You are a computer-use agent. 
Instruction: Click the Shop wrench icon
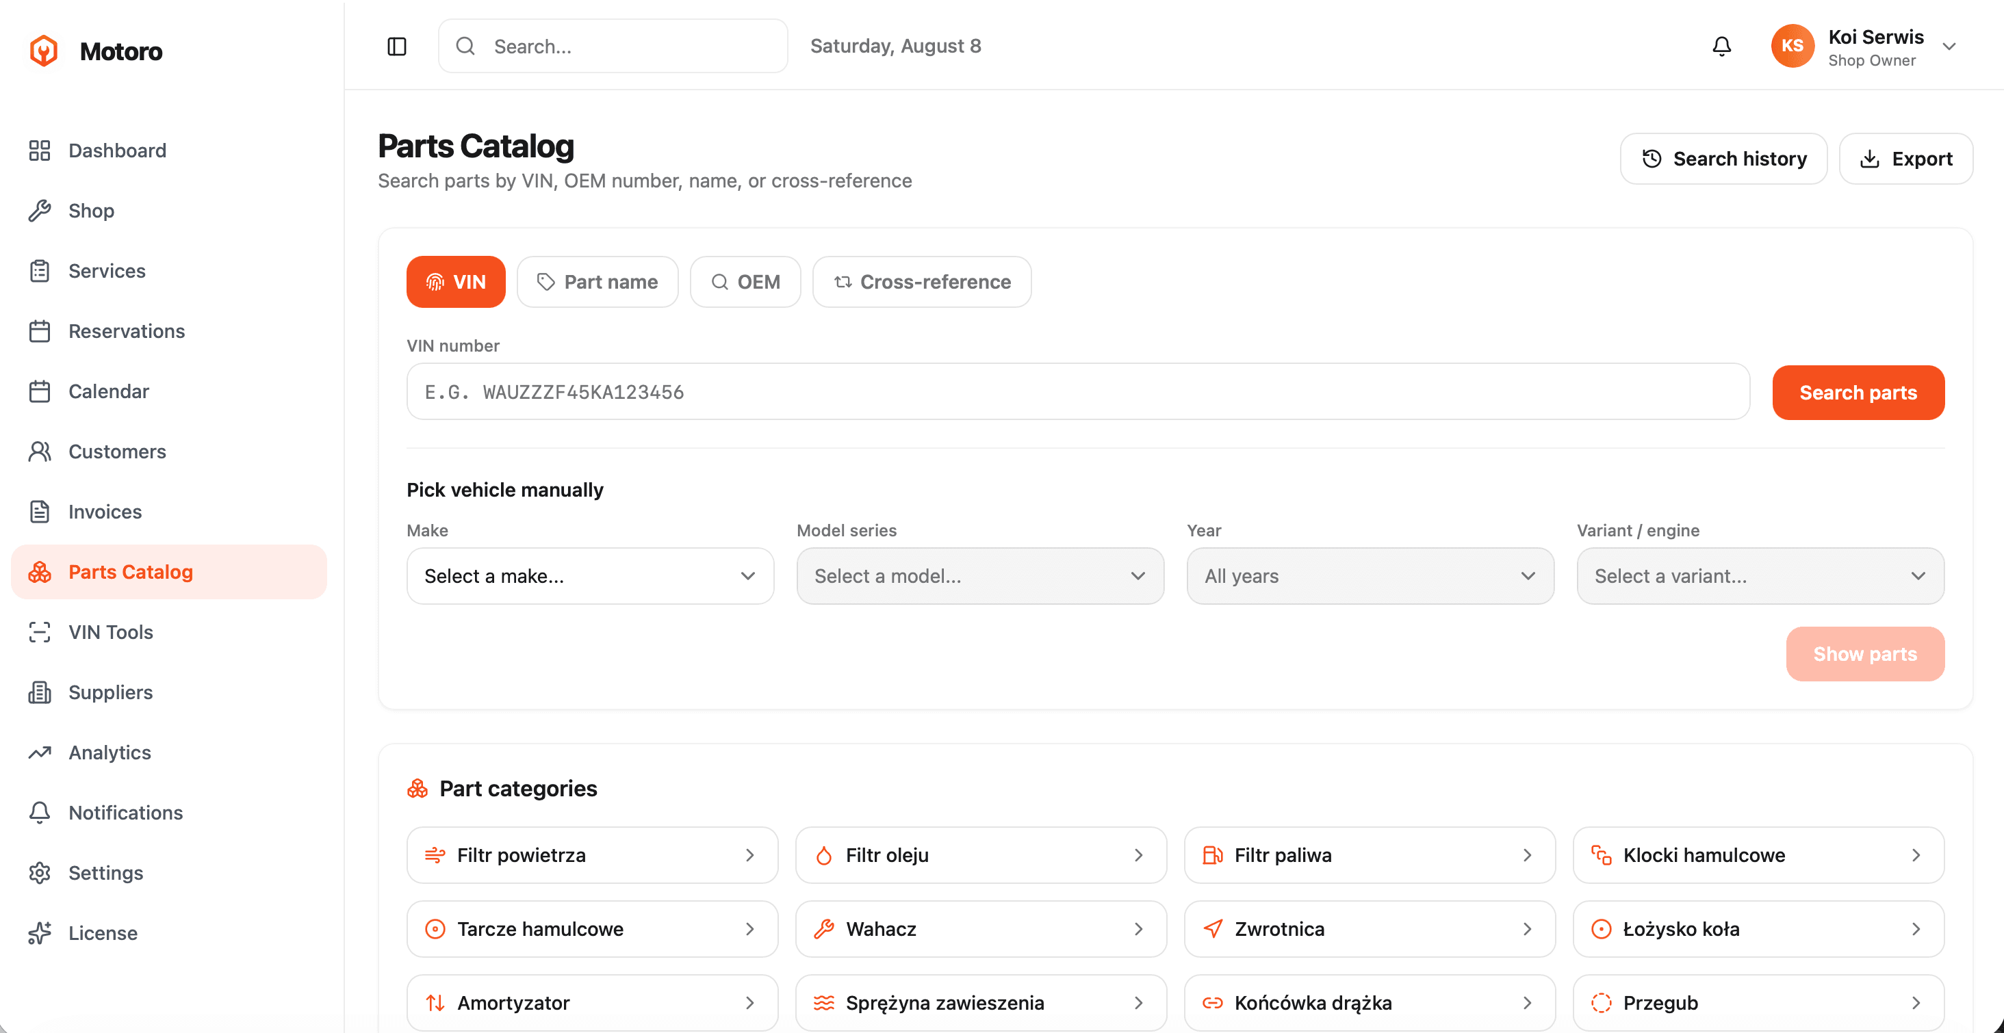click(40, 210)
